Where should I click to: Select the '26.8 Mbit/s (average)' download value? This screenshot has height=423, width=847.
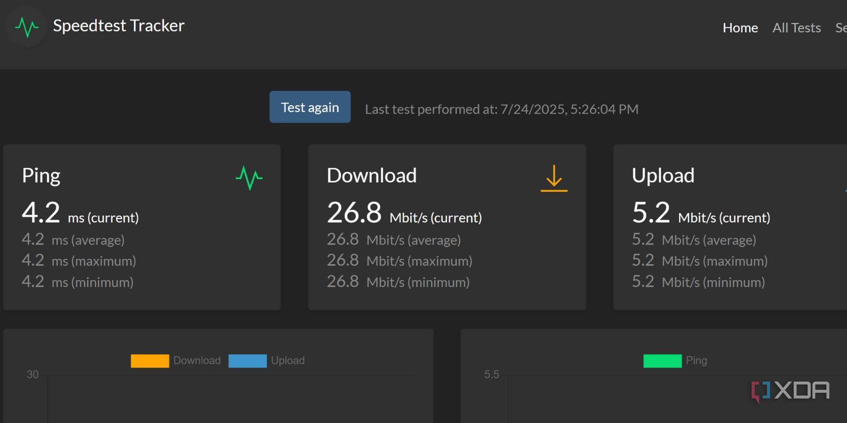(x=394, y=240)
